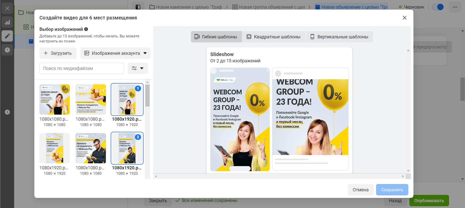Open the Новая кампания breadcrumb
465x208 pixels.
coord(186,7)
